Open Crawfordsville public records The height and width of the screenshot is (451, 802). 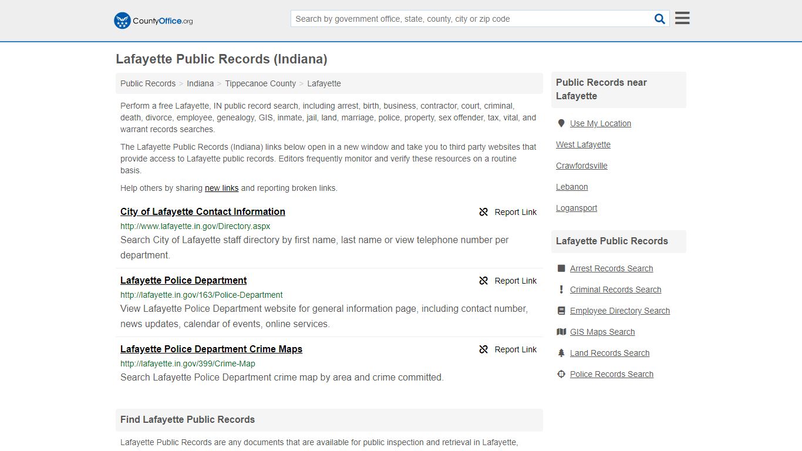(582, 166)
